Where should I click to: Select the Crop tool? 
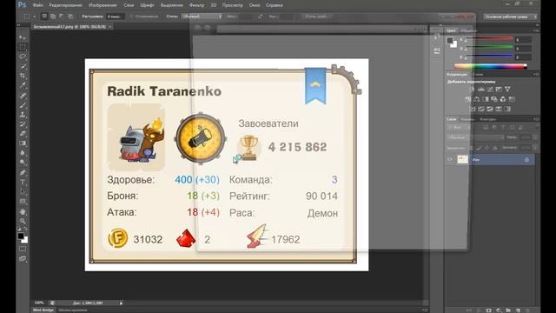[x=23, y=76]
